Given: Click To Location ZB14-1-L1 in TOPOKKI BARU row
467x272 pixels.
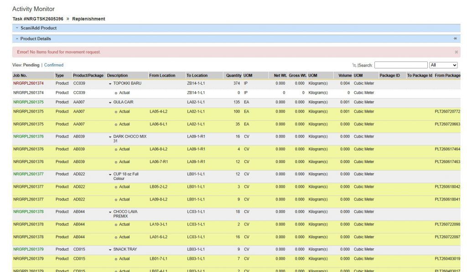Looking at the screenshot, I should click(x=196, y=83).
